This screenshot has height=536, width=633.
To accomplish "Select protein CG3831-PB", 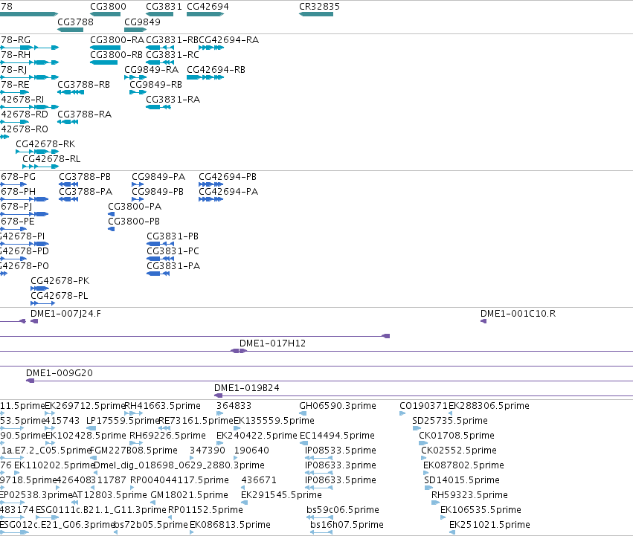I will 160,244.
